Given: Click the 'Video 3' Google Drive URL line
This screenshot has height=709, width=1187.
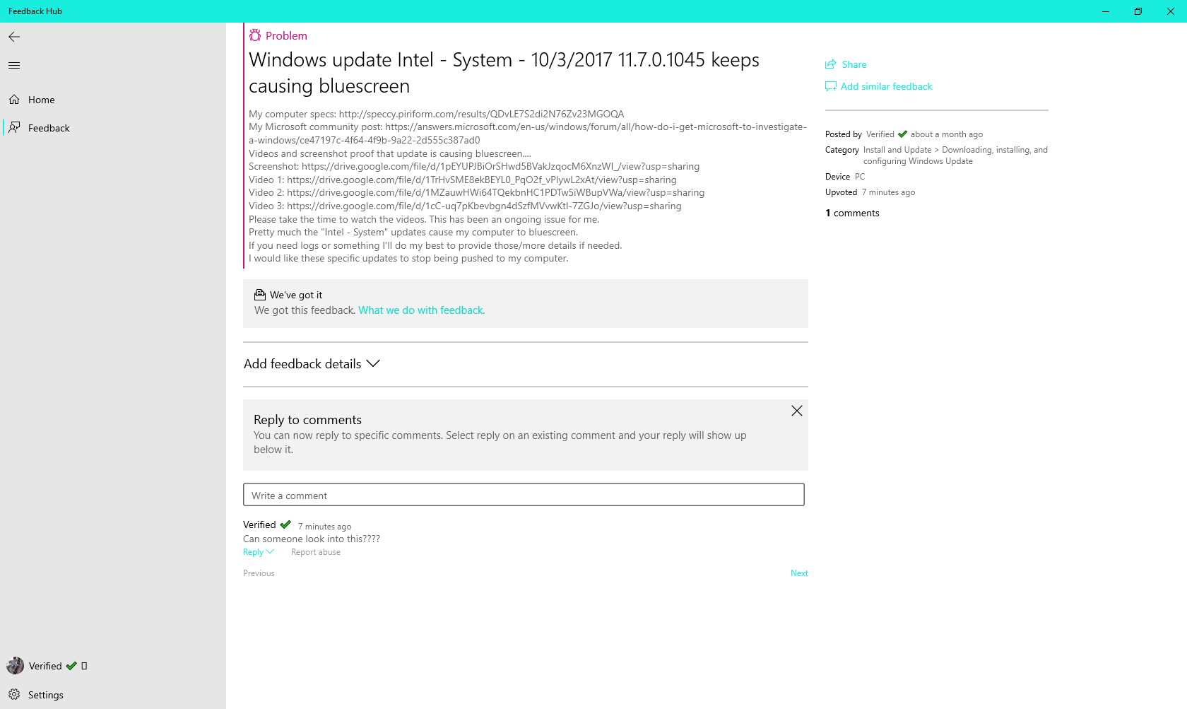Looking at the screenshot, I should 465,206.
